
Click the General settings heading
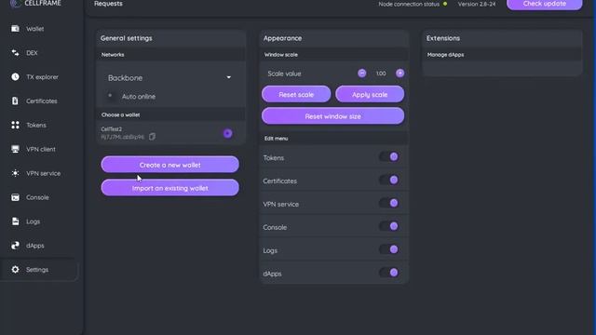coord(127,38)
